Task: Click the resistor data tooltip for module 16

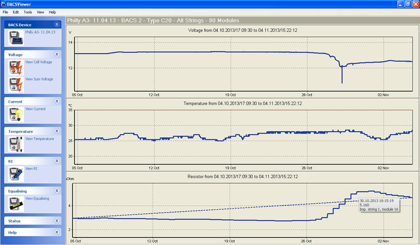Action: [x=378, y=205]
